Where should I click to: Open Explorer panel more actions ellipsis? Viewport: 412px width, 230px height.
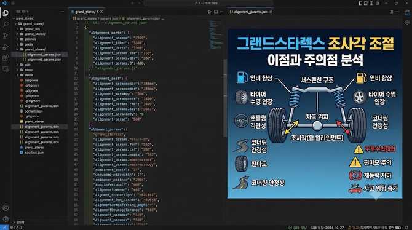coord(62,12)
